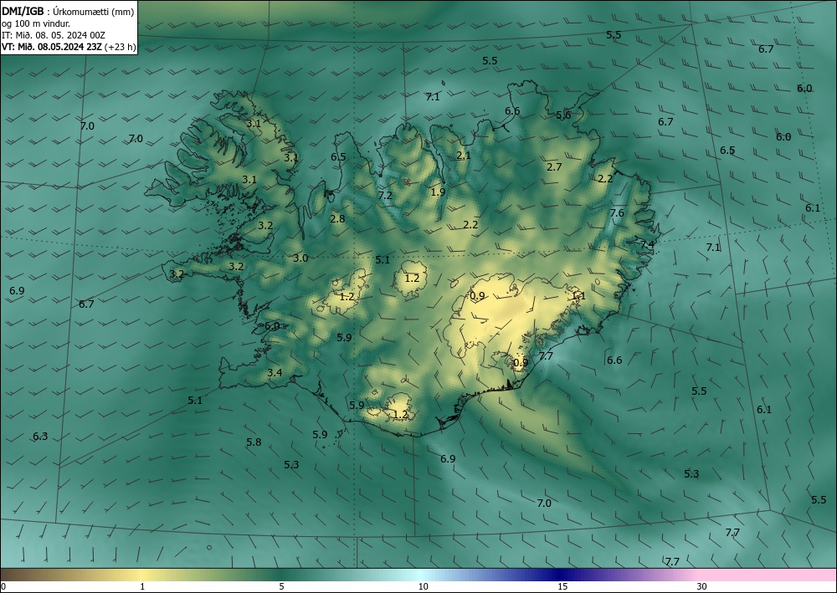The height and width of the screenshot is (593, 837).
Task: Click the '1.1' value on the map
Action: point(578,296)
